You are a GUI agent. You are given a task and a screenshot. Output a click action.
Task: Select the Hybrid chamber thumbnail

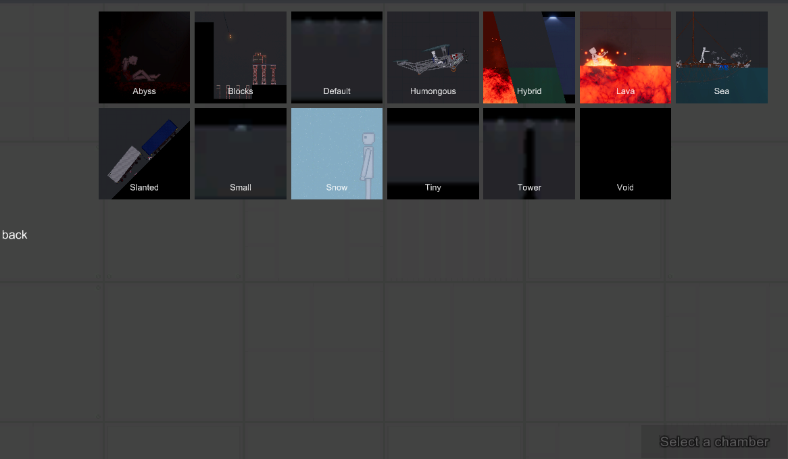[x=529, y=57]
